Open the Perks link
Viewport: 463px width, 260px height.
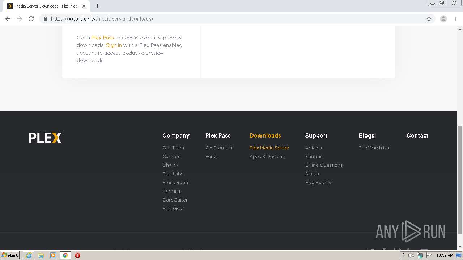click(212, 156)
